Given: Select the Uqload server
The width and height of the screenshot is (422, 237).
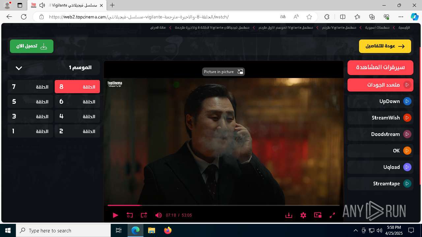Looking at the screenshot, I should click(380, 167).
